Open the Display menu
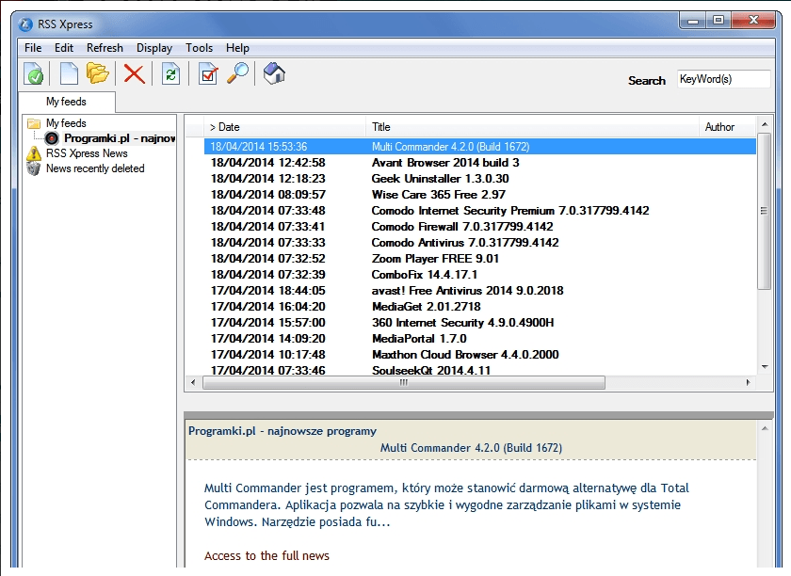 tap(154, 48)
